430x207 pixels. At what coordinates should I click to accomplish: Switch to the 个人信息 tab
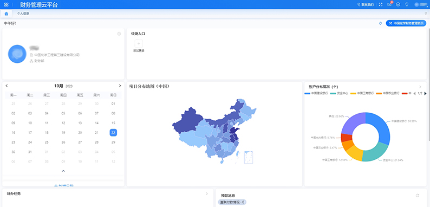[23, 14]
